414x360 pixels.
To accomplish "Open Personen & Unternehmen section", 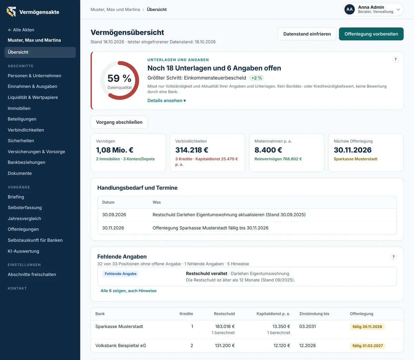I will pos(34,76).
